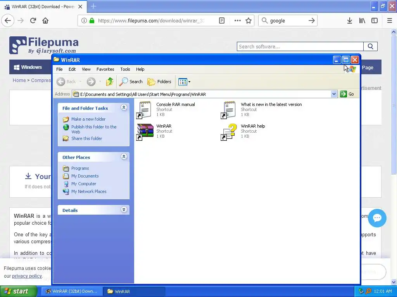Go to My Documents in Other Places
This screenshot has height=297, width=397.
click(85, 176)
